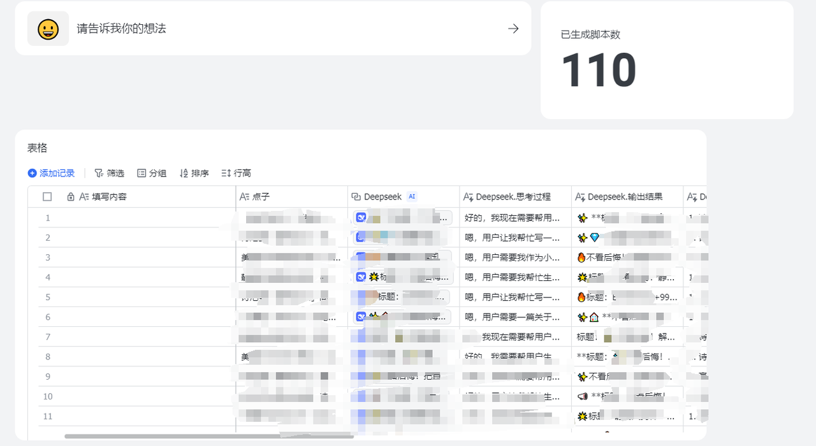Click cell 嗯，用户需要我帮忙生 in row 4

point(515,277)
